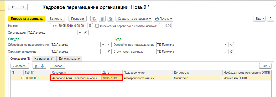The width and height of the screenshot is (276, 97).
Task: Click the Должность column header
Action: coord(197,73)
